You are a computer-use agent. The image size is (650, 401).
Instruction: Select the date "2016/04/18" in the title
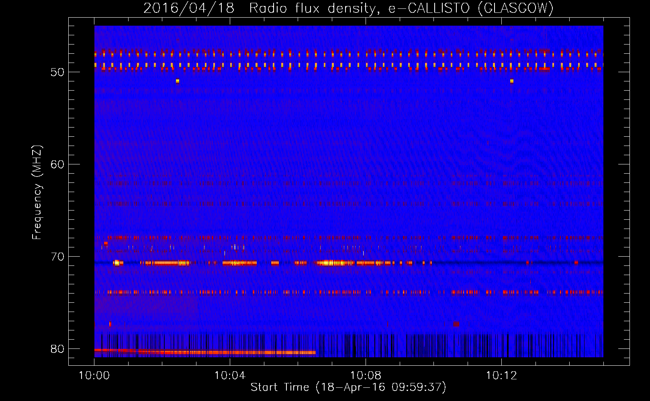pos(189,8)
